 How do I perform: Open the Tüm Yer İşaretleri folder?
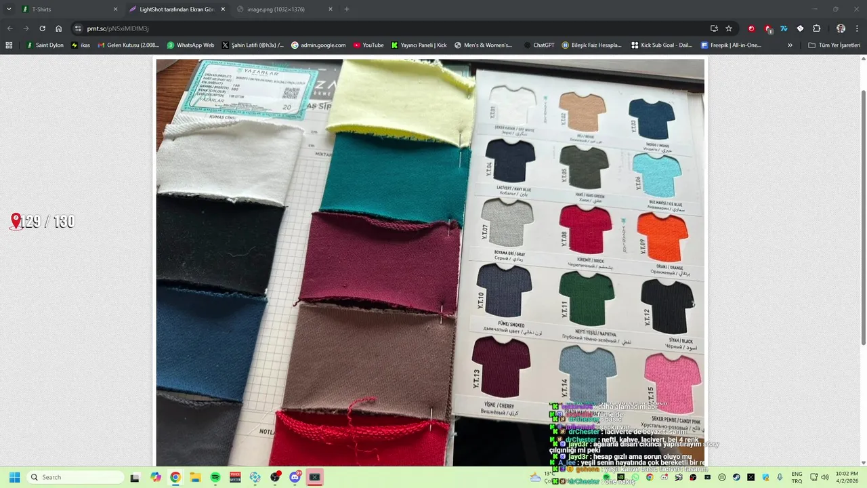[x=834, y=45]
